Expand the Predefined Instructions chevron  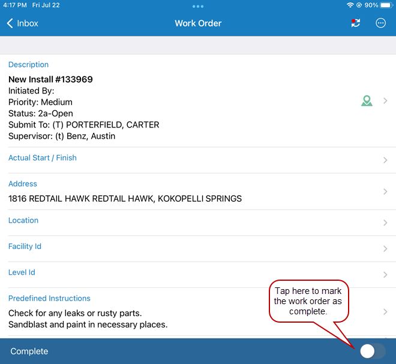click(385, 312)
